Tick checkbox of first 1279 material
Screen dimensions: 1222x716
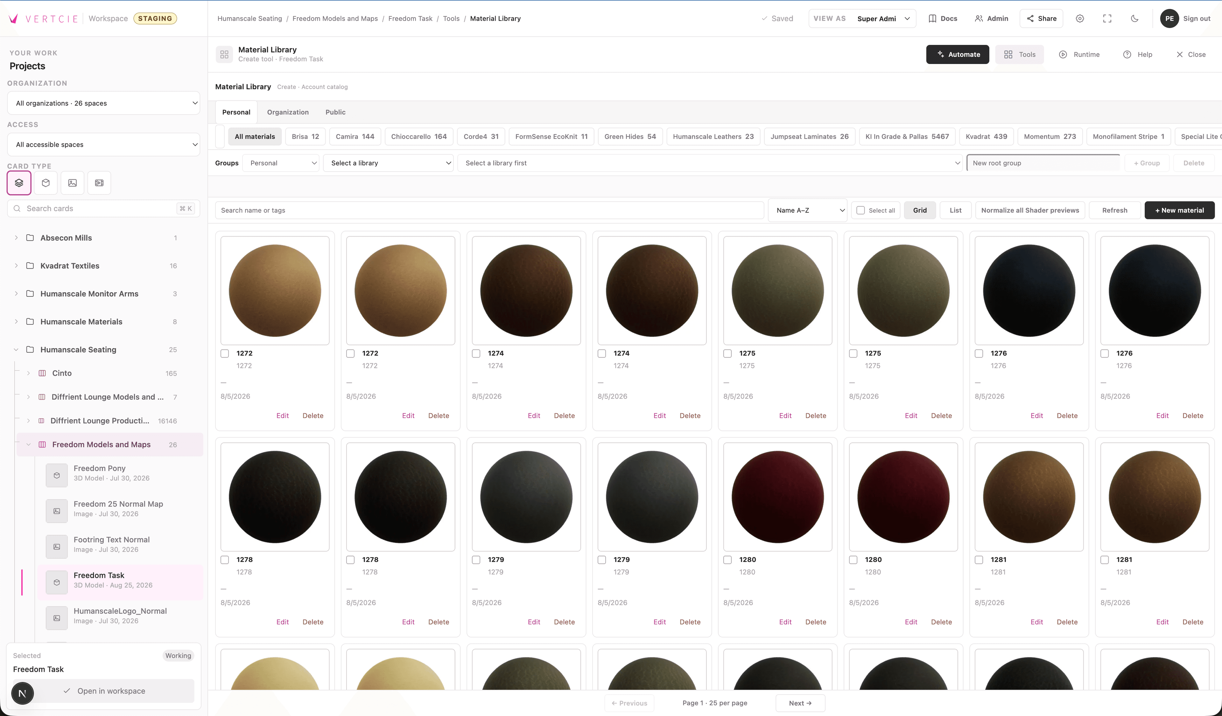coord(476,560)
